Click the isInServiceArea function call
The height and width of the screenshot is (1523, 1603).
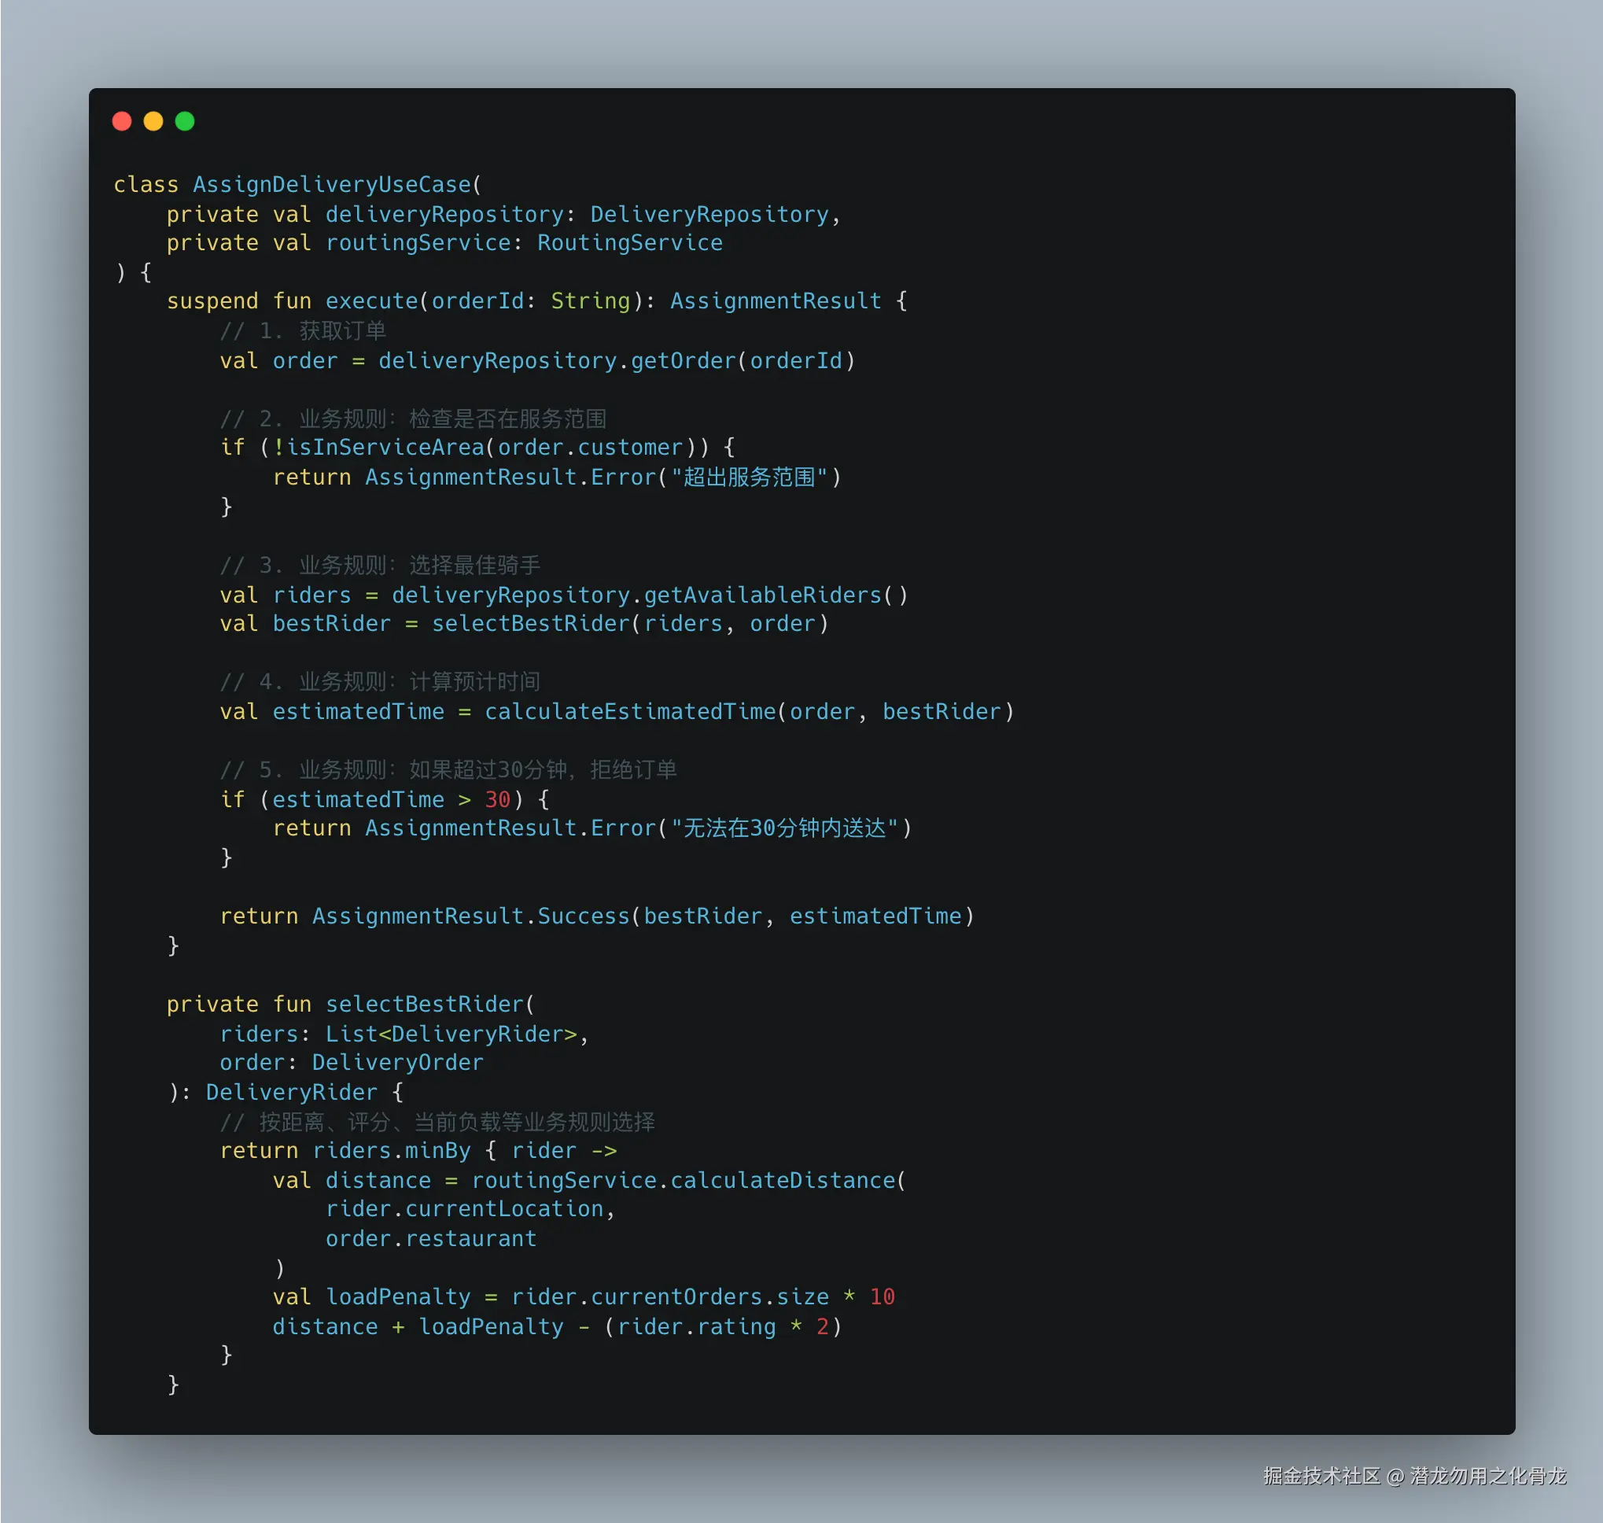click(x=385, y=448)
